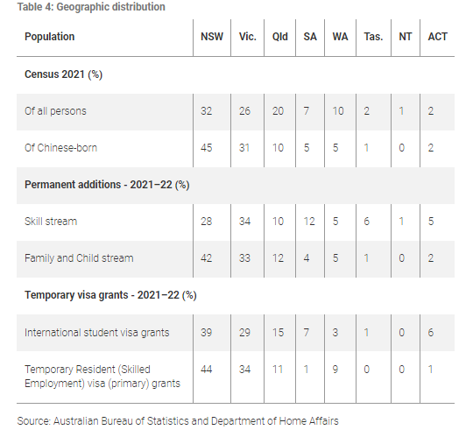
Task: Click the Tas. column header
Action: [373, 37]
